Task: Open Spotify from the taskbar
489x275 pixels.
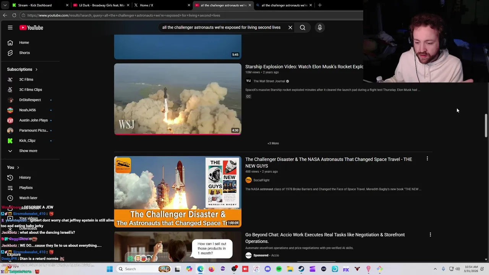Action: 279,269
